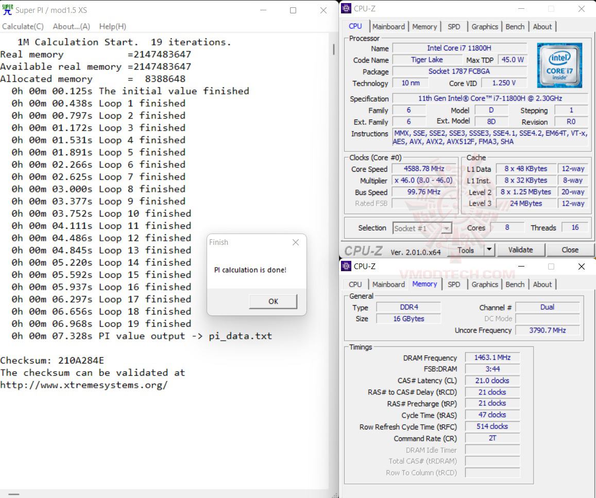Image resolution: width=596 pixels, height=498 pixels.
Task: Click the Package value Socket 1787 FCBGA
Action: 459,71
